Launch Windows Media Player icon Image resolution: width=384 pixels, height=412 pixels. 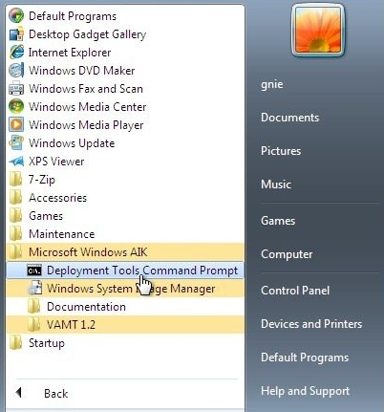pyautogui.click(x=16, y=124)
